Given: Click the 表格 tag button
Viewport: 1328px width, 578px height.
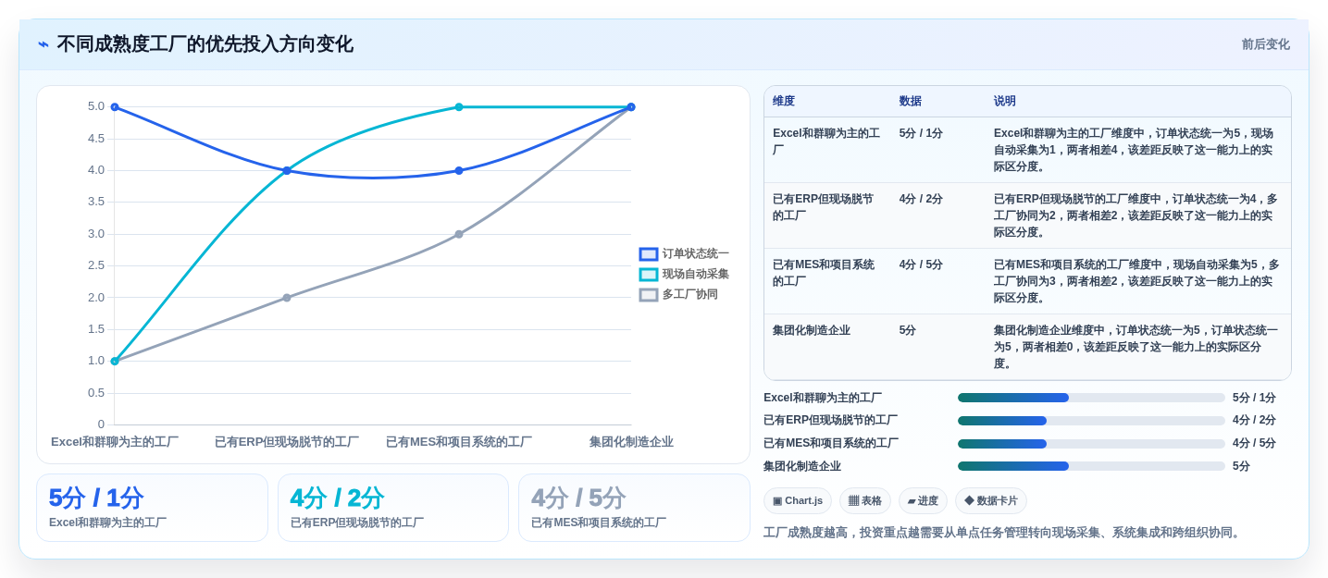Looking at the screenshot, I should (865, 501).
